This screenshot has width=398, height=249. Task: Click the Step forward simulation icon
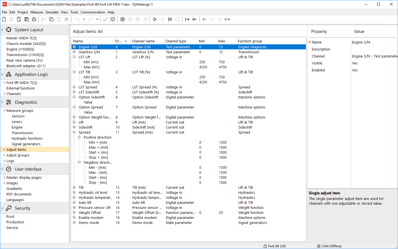point(170,19)
